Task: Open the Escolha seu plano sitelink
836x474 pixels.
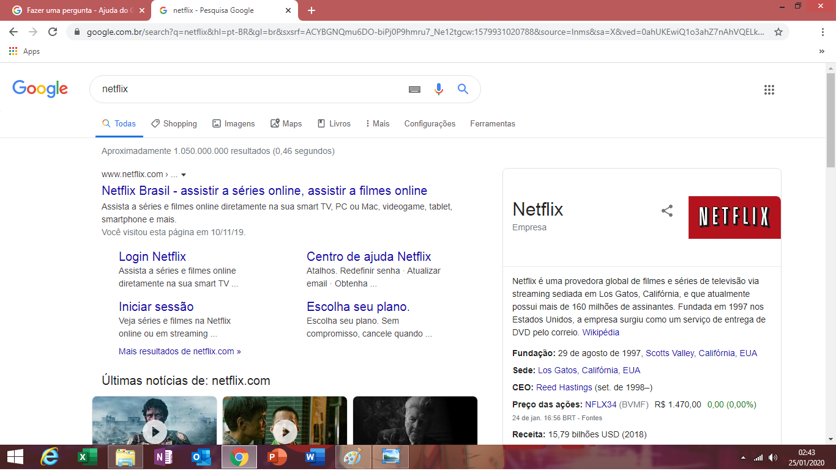Action: pyautogui.click(x=358, y=307)
